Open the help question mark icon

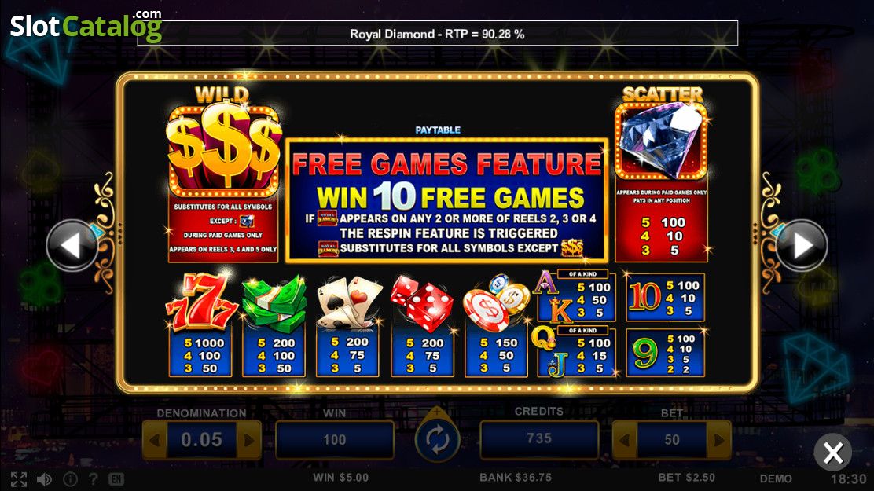93,478
